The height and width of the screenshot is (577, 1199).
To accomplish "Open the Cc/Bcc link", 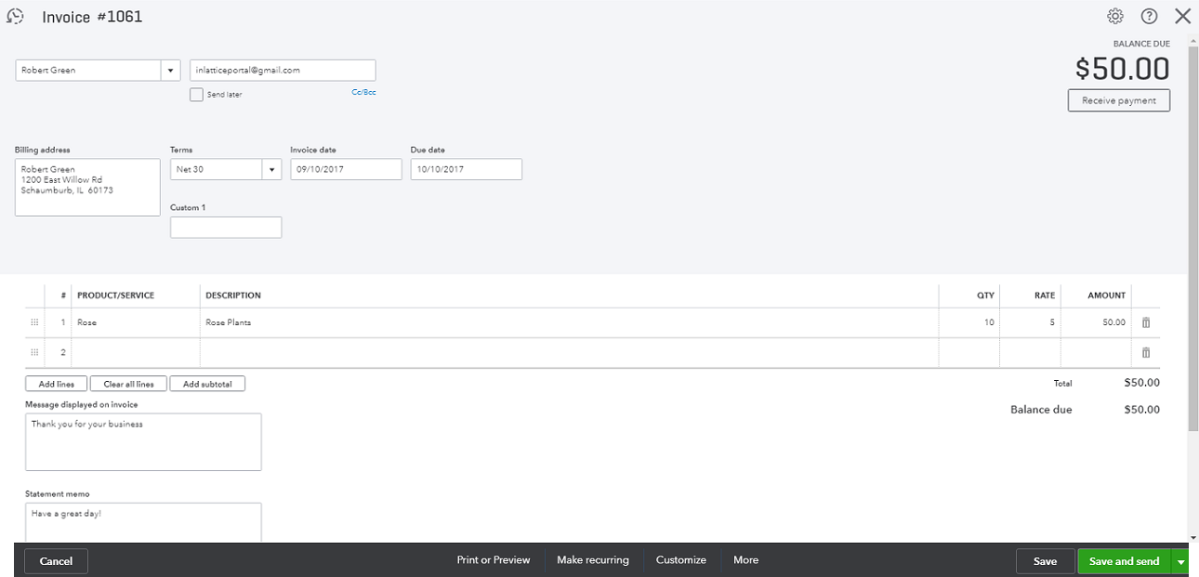I will (363, 92).
